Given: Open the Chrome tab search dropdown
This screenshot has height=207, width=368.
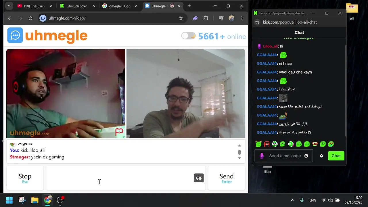Looking at the screenshot, I should pos(9,6).
